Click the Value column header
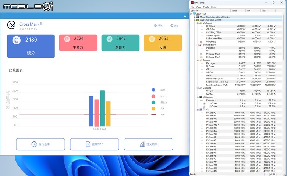 click(x=238, y=11)
